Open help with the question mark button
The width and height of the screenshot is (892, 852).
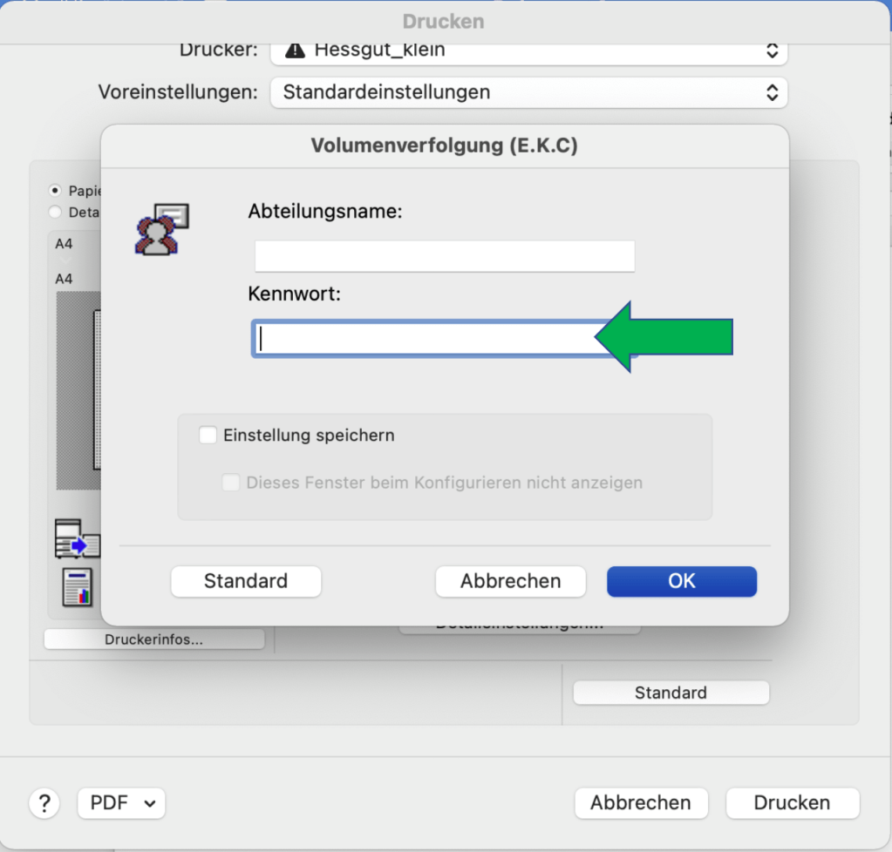tap(44, 802)
